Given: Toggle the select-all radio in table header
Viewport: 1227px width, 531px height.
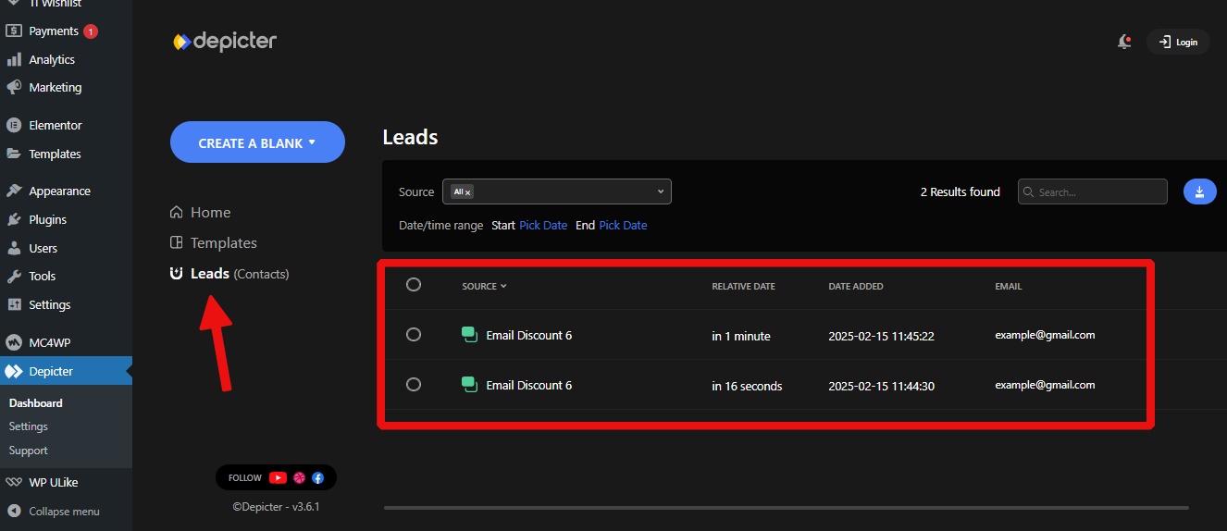Looking at the screenshot, I should 414,285.
